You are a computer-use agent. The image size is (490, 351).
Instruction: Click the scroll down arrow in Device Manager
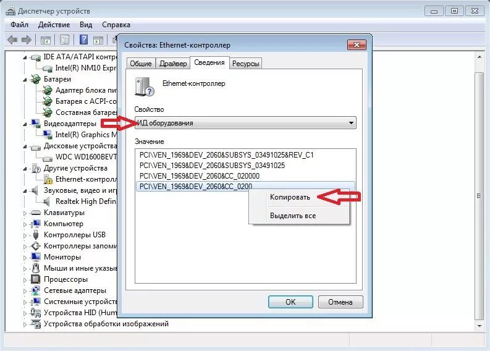[x=479, y=326]
